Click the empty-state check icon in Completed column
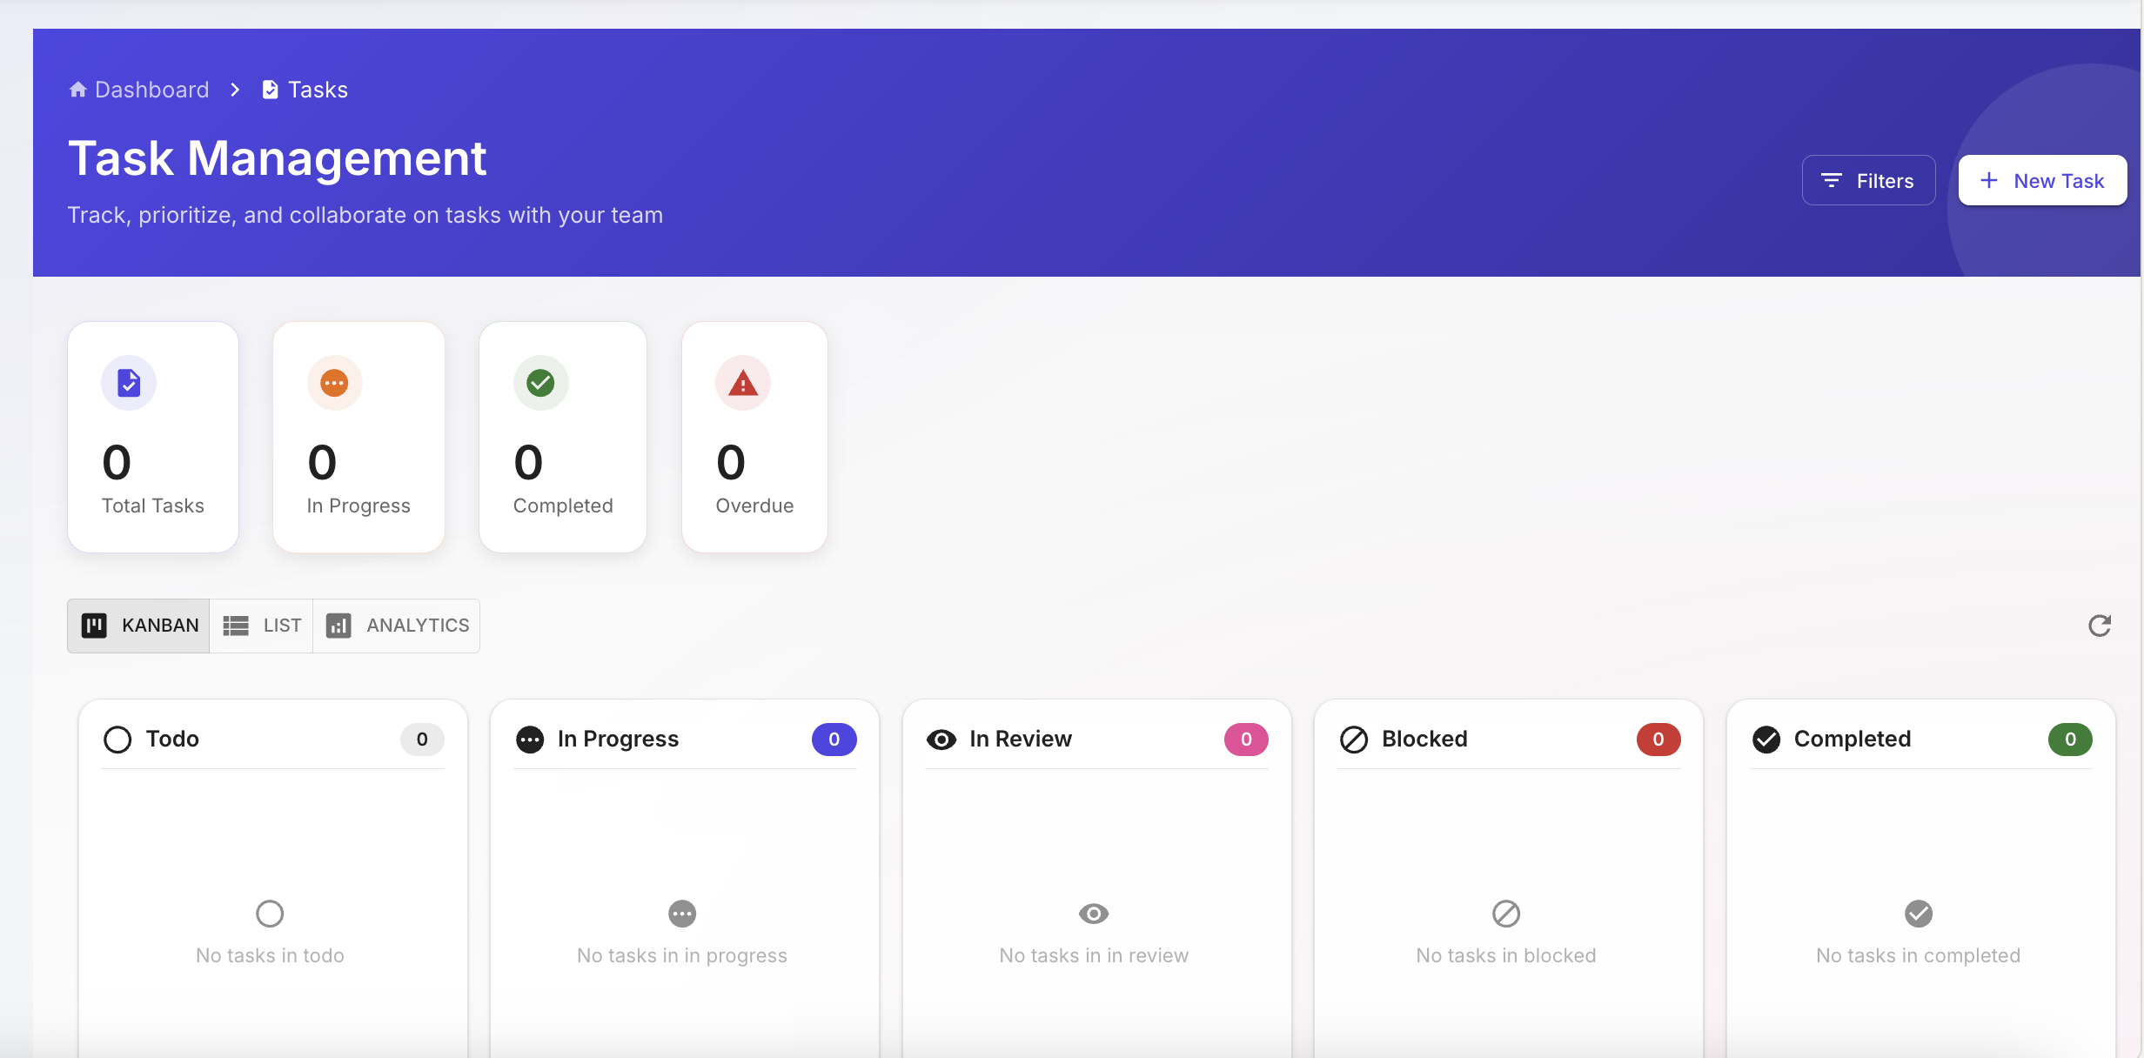 [1919, 914]
